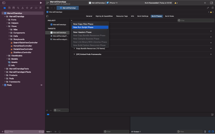Open the related items grid icon
The height and width of the screenshot is (134, 215).
point(48,8)
